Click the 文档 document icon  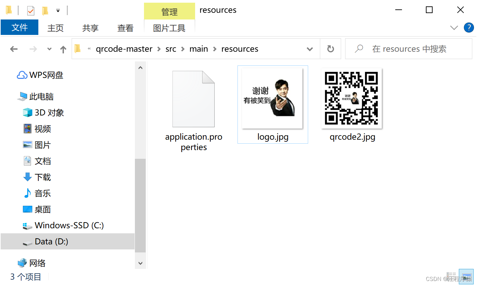[28, 161]
